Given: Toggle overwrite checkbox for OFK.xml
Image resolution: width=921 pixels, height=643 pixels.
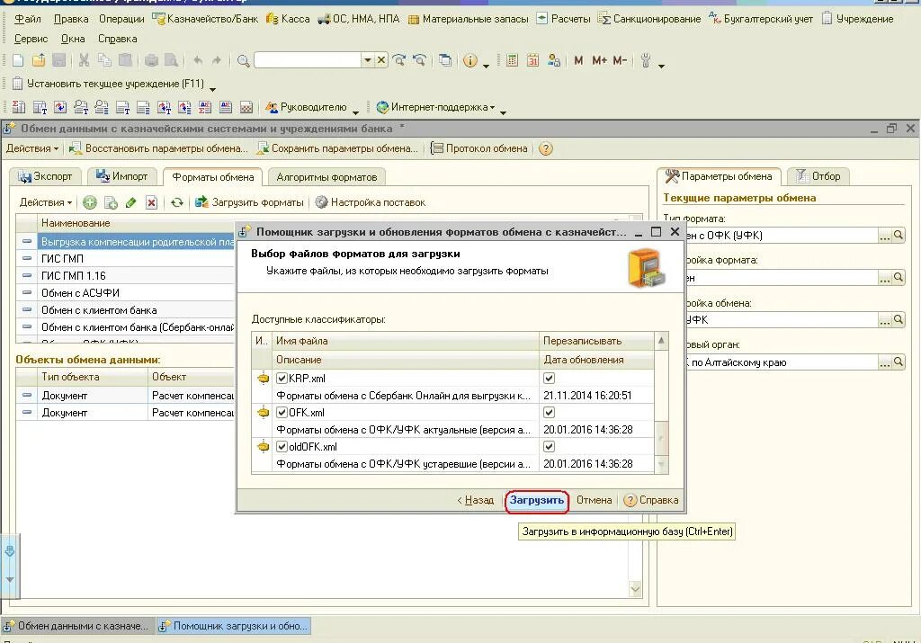Looking at the screenshot, I should (x=550, y=412).
